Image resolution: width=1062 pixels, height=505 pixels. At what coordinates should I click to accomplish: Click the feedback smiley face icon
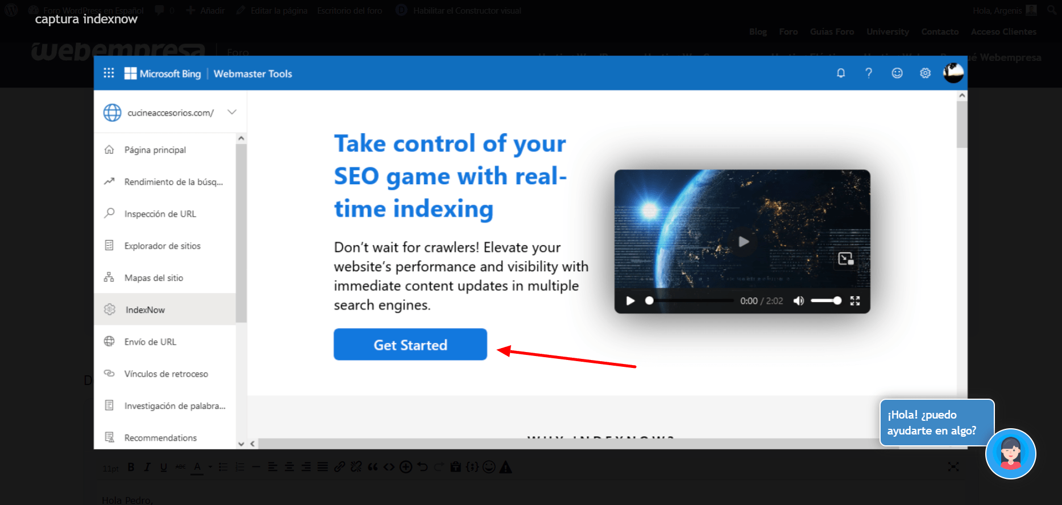(x=897, y=73)
